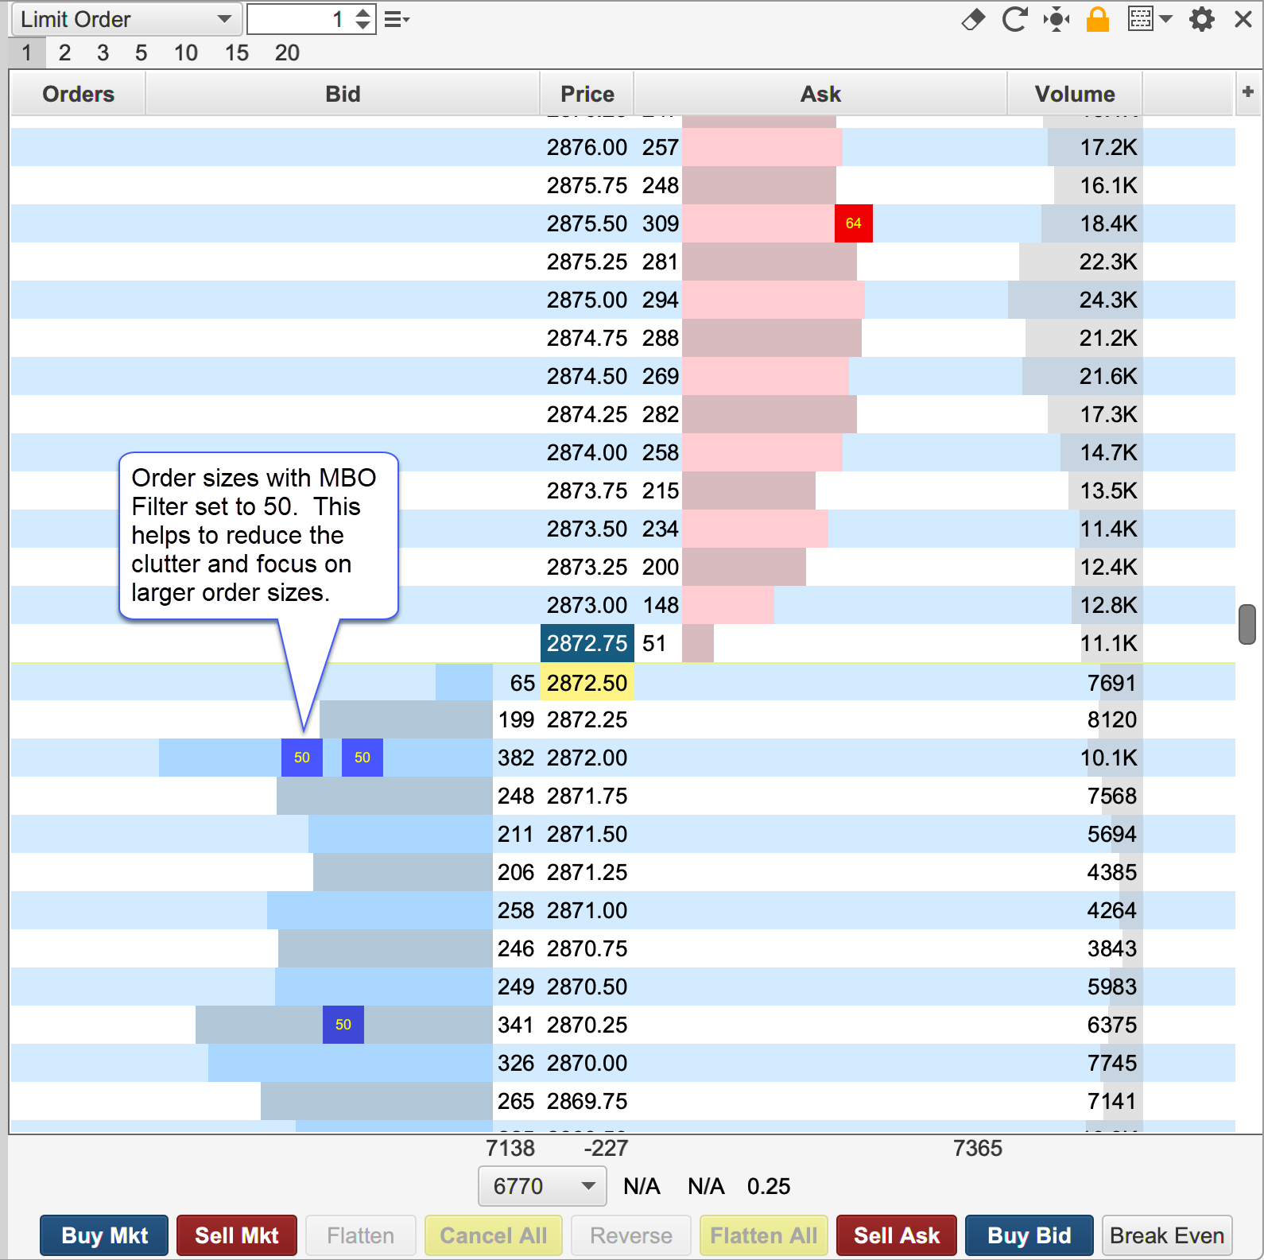The image size is (1264, 1260).
Task: Click the plus icon to add column
Action: click(x=1247, y=92)
